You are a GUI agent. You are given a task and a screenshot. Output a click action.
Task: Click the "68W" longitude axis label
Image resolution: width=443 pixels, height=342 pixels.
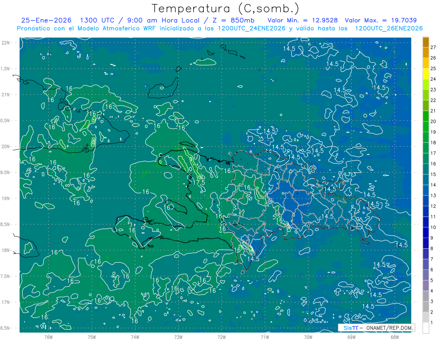[395, 337]
